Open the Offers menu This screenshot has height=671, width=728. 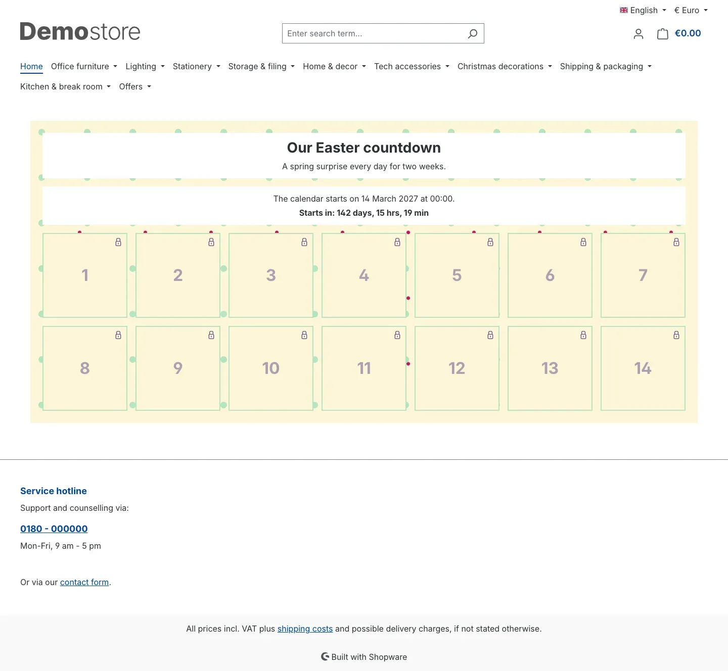135,86
